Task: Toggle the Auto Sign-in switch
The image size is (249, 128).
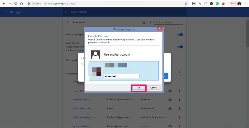Action: (x=180, y=47)
